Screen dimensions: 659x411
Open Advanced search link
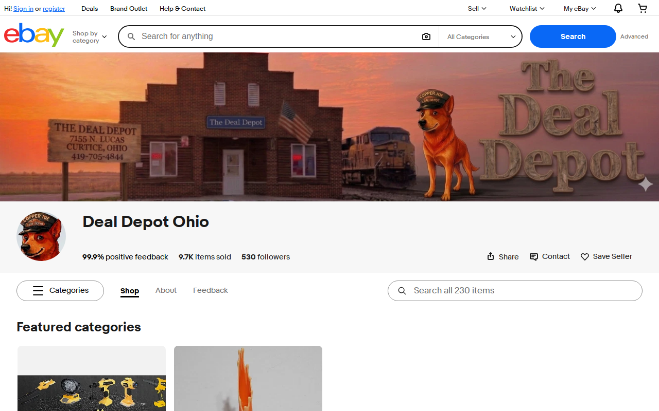pos(634,36)
